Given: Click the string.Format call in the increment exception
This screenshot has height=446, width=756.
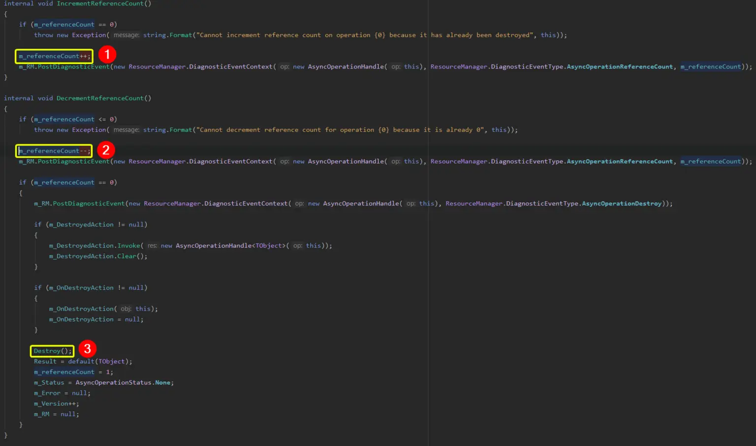Looking at the screenshot, I should pyautogui.click(x=168, y=35).
